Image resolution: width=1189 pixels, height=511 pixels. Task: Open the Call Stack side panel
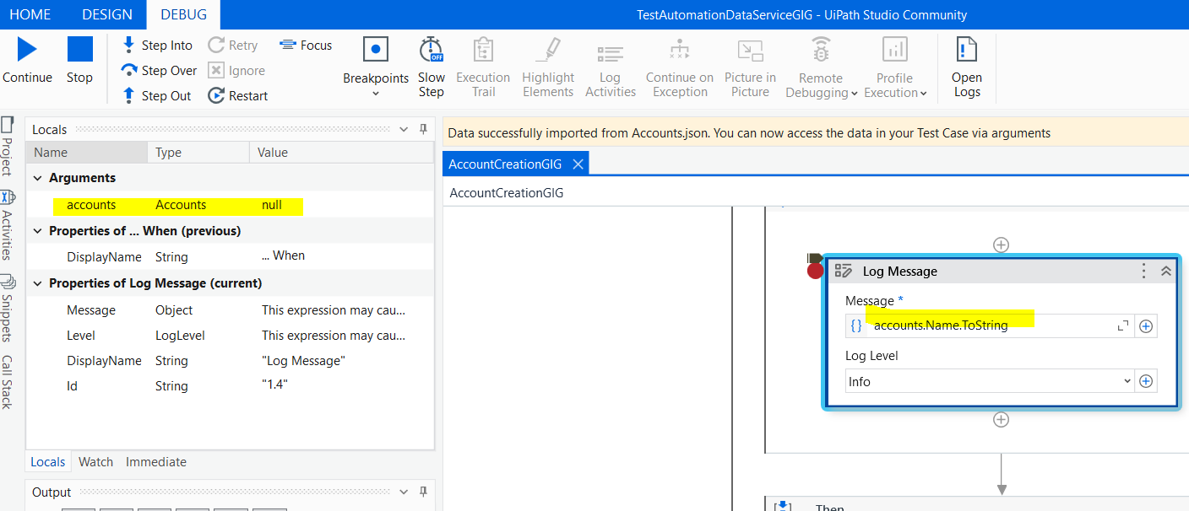pos(7,382)
